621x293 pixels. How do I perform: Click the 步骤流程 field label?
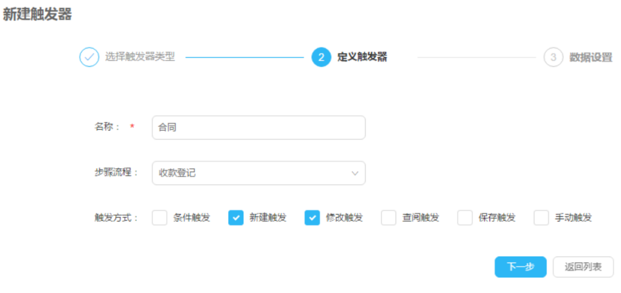[x=116, y=173]
